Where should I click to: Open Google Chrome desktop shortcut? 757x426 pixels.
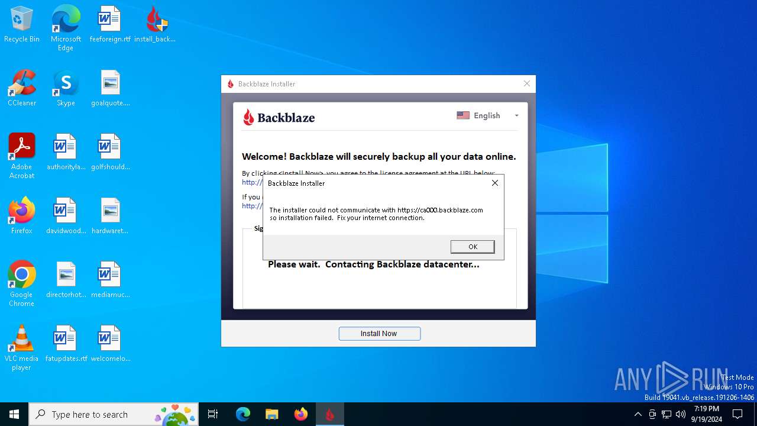click(x=22, y=284)
